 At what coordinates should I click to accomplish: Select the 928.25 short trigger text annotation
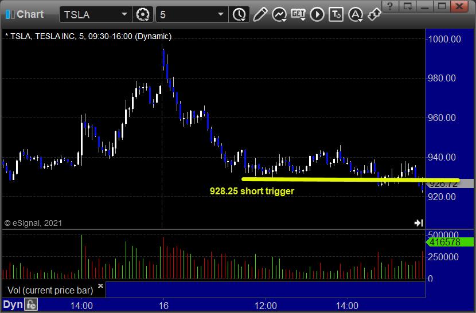(252, 191)
